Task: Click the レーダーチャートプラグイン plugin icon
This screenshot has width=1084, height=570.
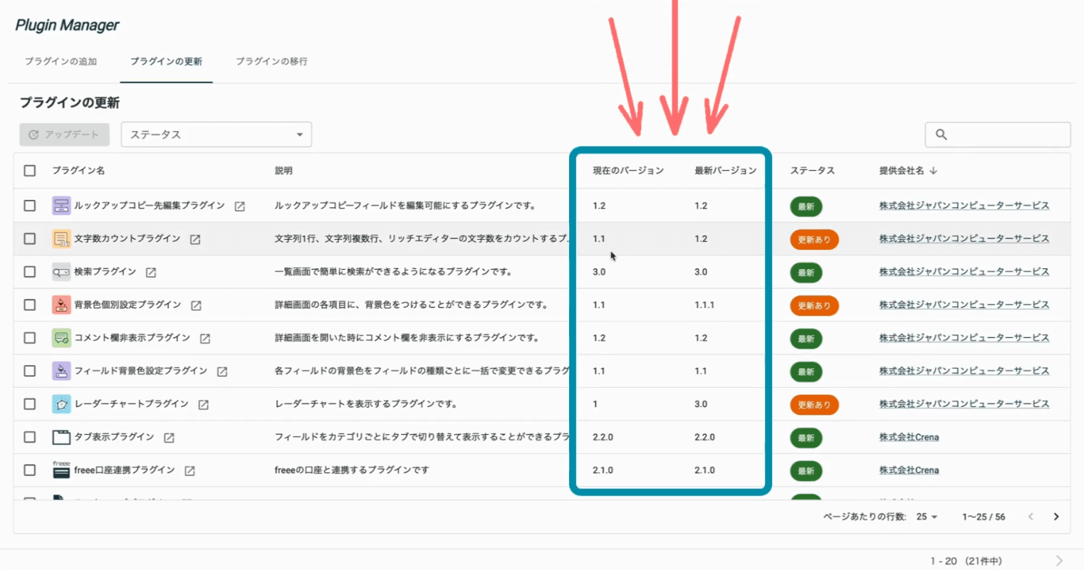Action: pos(61,404)
